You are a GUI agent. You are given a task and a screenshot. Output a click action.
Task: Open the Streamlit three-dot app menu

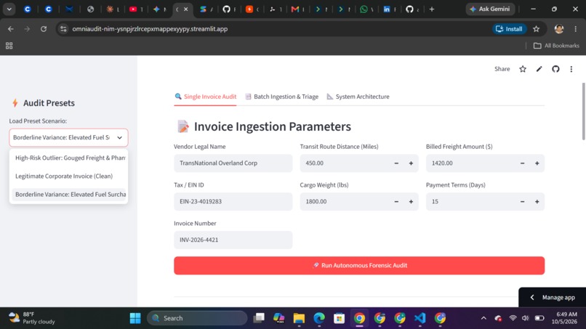pos(571,69)
